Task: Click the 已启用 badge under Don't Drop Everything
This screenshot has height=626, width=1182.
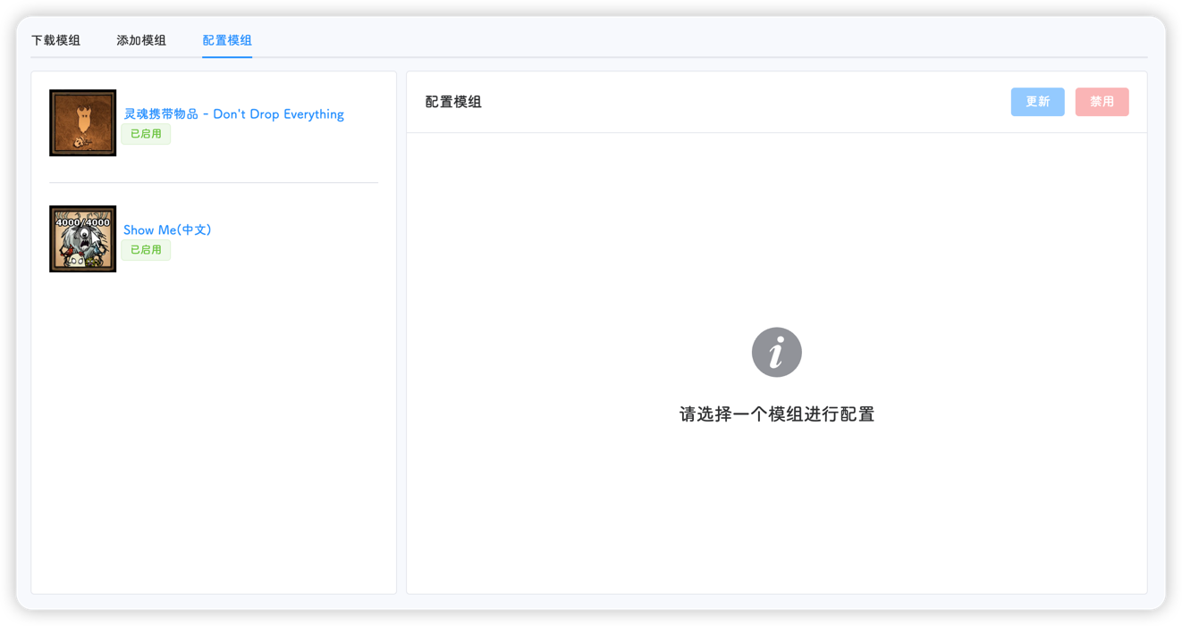Action: tap(146, 134)
